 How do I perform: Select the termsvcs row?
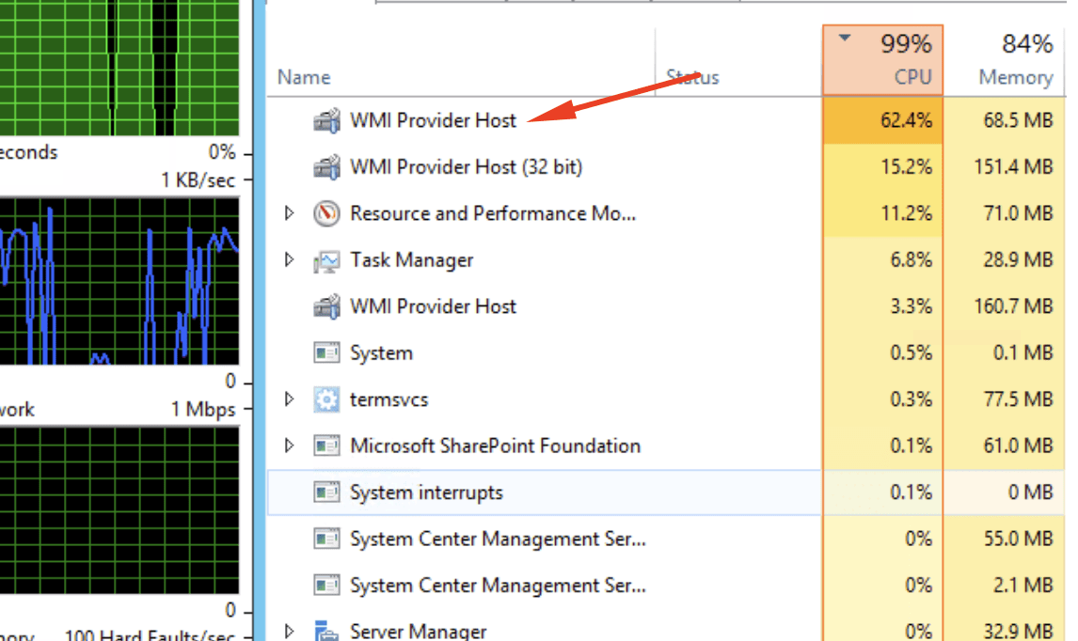[x=666, y=399]
